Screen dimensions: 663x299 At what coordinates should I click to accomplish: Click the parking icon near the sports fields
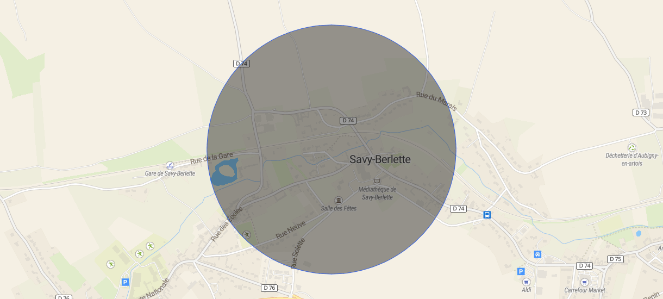125,282
